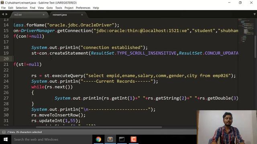Click 'getConnection' on line 15
The image size is (257, 144).
pos(74,31)
